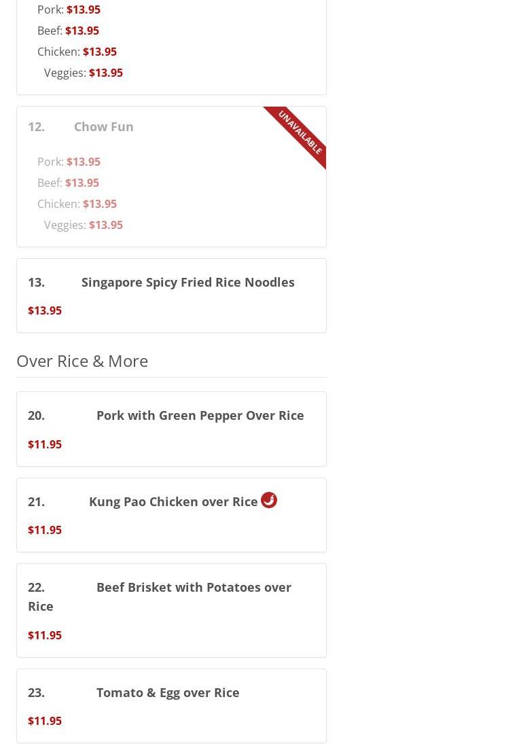Click item number 20 label
The height and width of the screenshot is (748, 523).
click(x=36, y=415)
